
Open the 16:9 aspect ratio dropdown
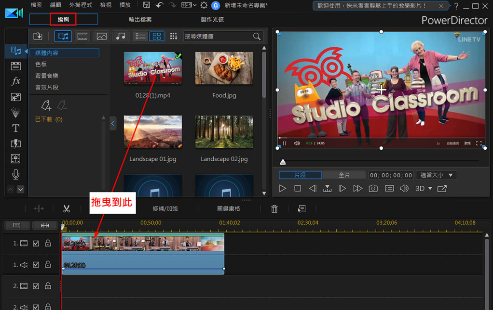[x=189, y=5]
